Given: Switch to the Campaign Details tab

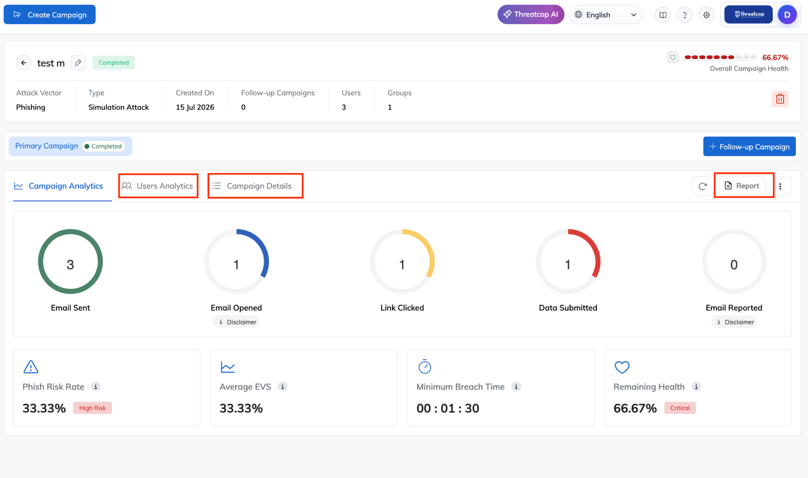Looking at the screenshot, I should [x=255, y=186].
